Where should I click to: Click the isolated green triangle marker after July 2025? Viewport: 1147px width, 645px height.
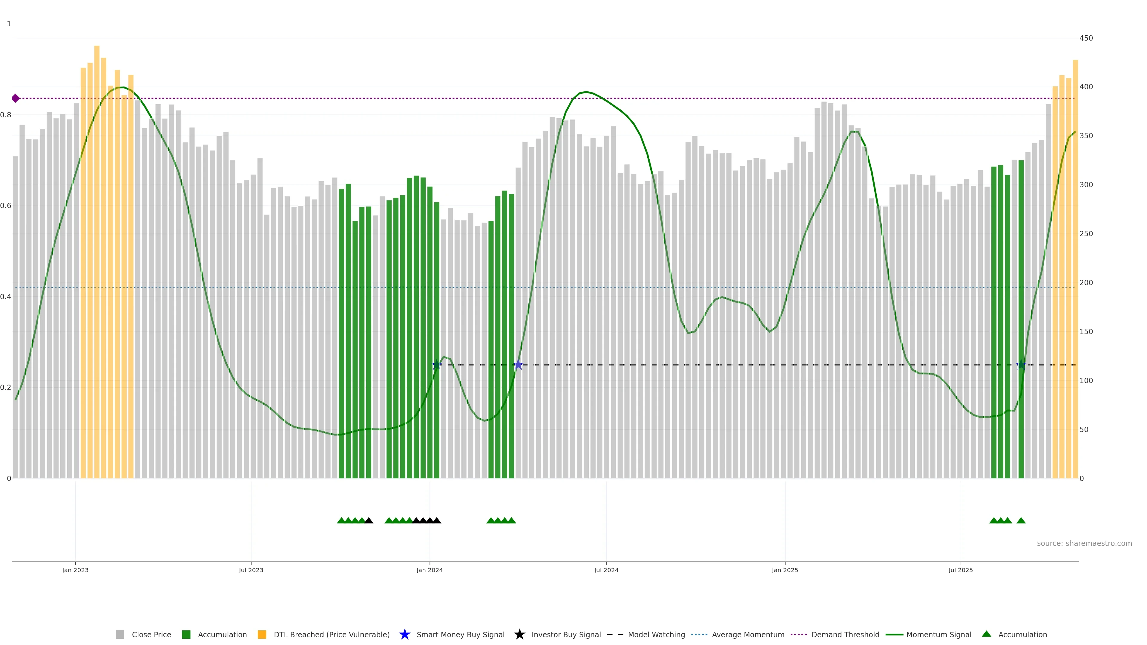[x=1021, y=520]
